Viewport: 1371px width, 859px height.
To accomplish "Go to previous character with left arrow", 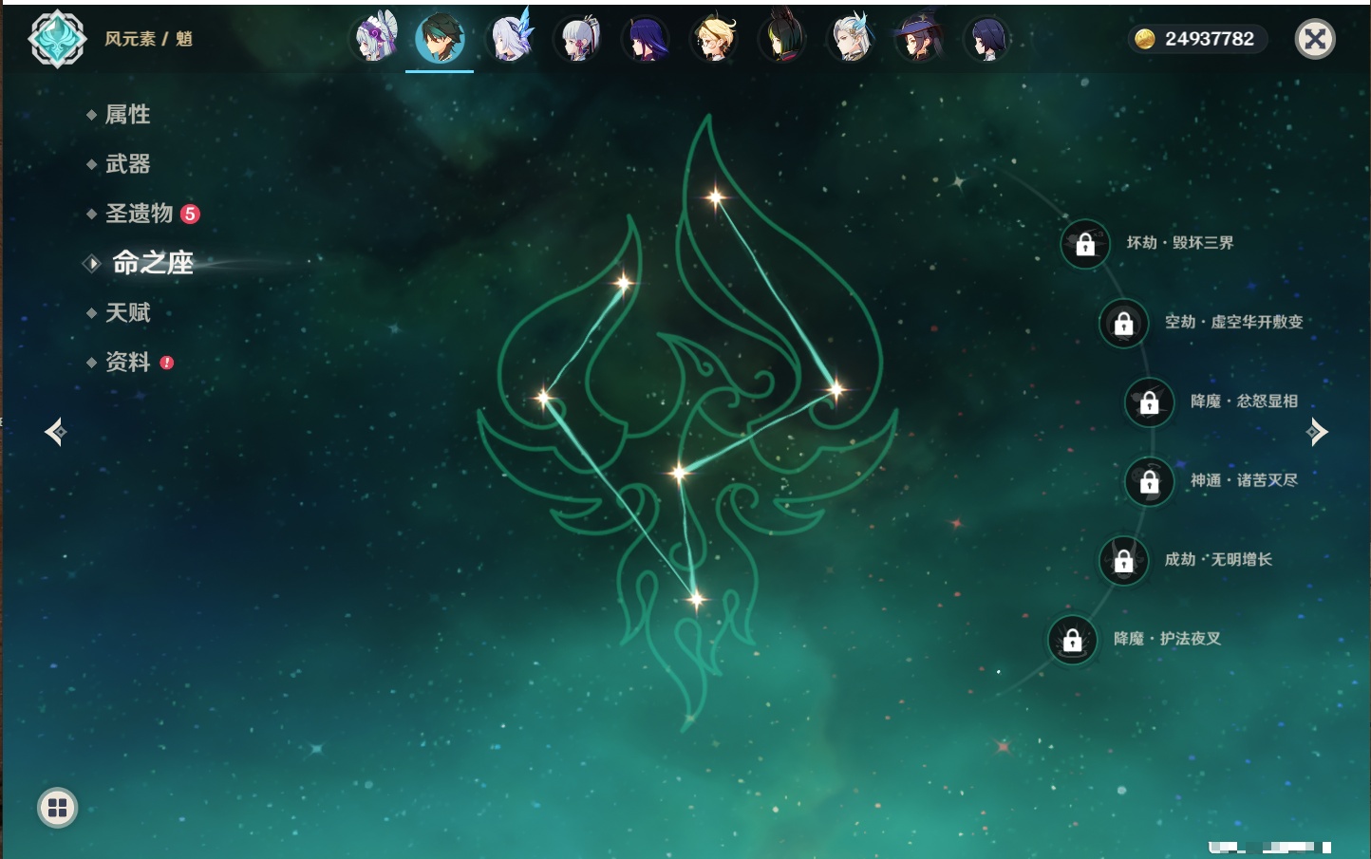I will click(x=55, y=432).
